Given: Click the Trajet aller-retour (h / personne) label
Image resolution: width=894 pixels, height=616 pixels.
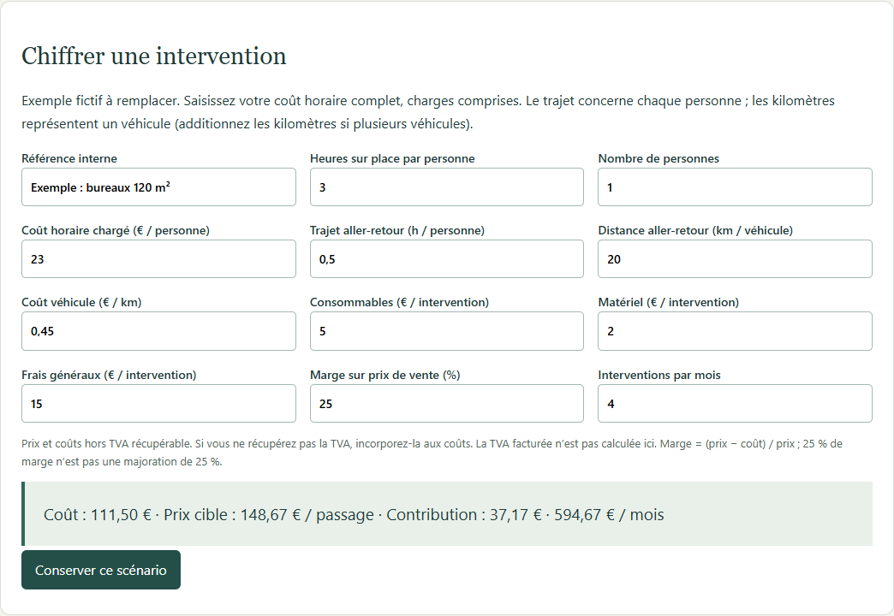Looking at the screenshot, I should click(397, 230).
